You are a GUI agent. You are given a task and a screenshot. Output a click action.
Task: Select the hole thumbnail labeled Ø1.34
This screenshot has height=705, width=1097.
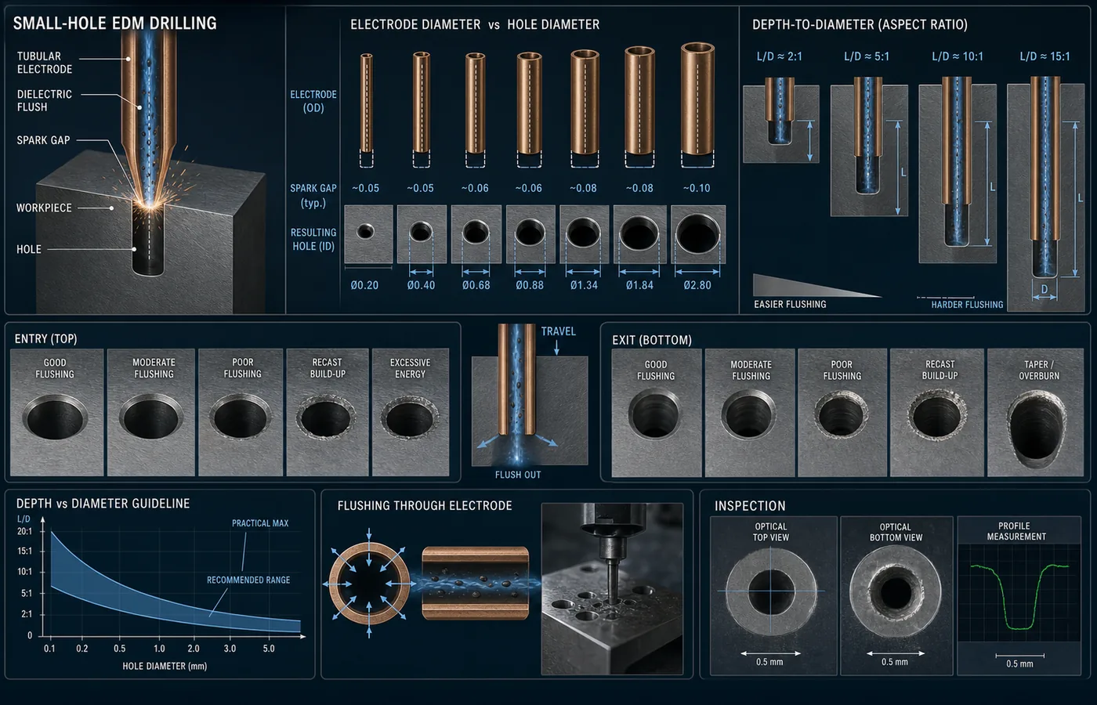585,234
